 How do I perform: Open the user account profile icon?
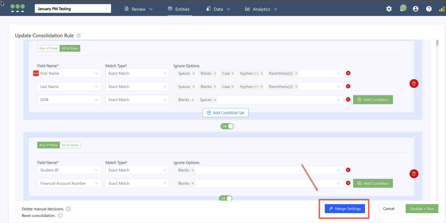(x=415, y=9)
